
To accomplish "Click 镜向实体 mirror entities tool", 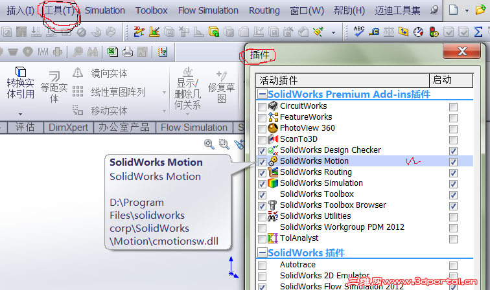I will 100,73.
